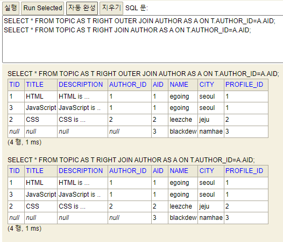Select the TITLE header in the first result table
Screen dimensions: 283x242
(34, 85)
